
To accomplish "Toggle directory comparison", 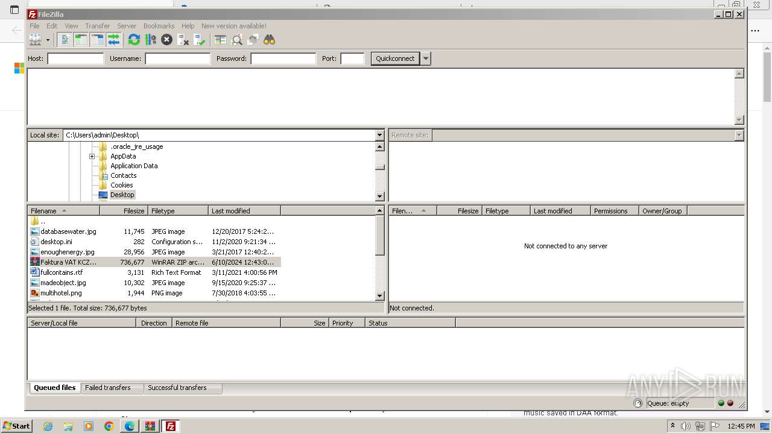I will pos(236,40).
